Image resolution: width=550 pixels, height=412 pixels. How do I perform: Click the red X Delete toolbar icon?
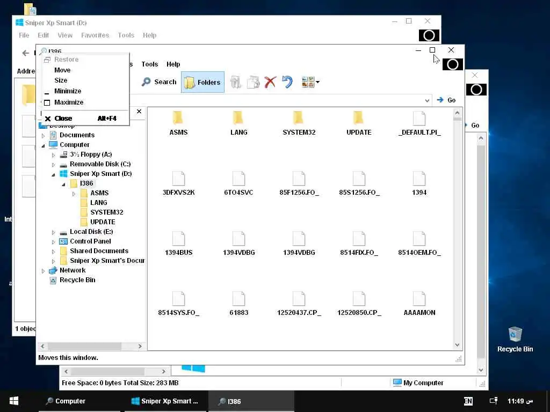pos(270,82)
